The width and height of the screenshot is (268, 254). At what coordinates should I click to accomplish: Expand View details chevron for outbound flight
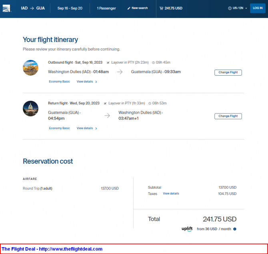pyautogui.click(x=96, y=82)
